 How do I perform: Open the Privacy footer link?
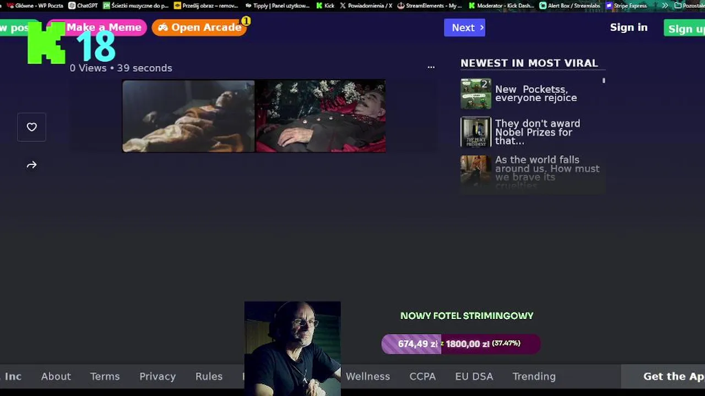tap(158, 376)
